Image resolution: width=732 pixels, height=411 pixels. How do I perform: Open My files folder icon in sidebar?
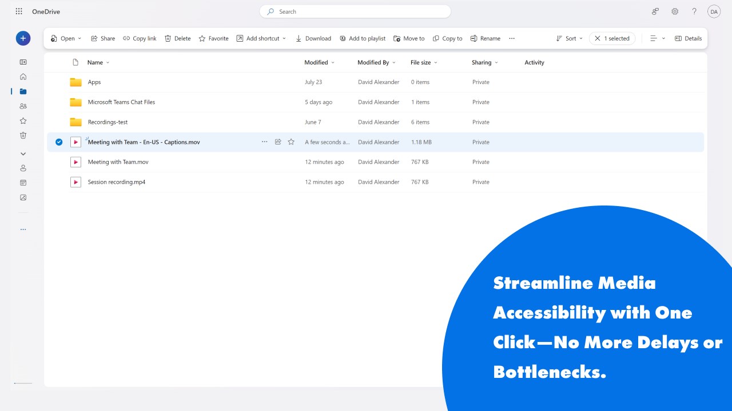coord(23,91)
